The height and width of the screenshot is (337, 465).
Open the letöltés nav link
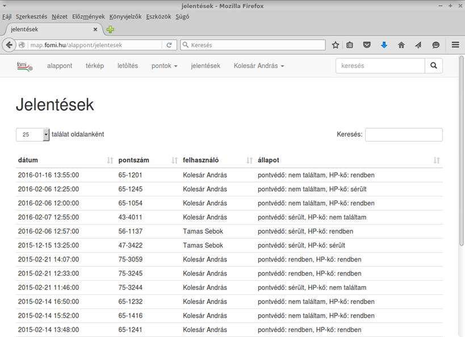click(128, 66)
